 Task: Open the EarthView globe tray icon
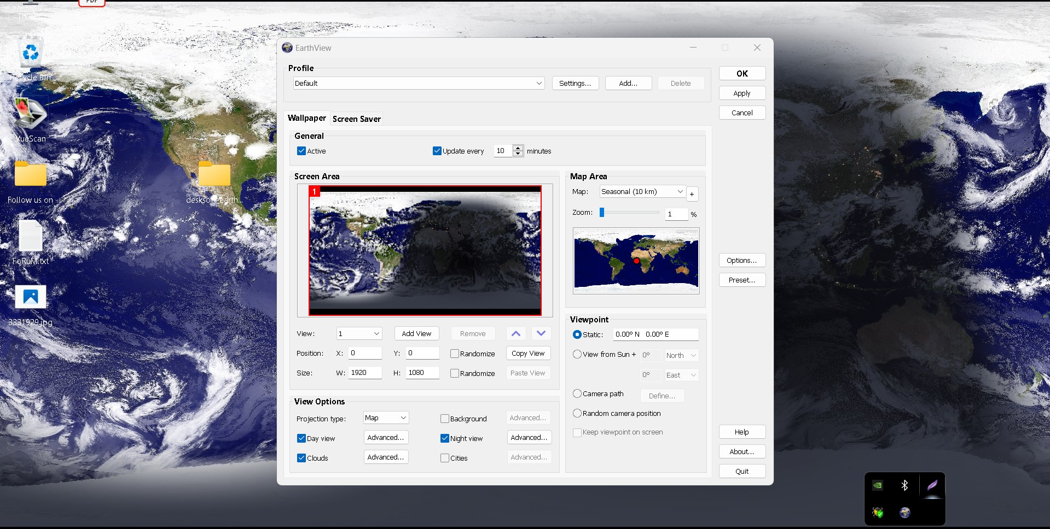pos(904,513)
